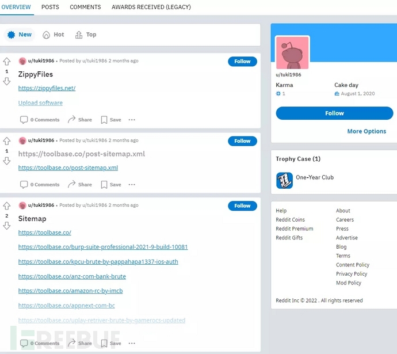
Task: Downvote the ZippyFiles post
Action: click(x=7, y=82)
